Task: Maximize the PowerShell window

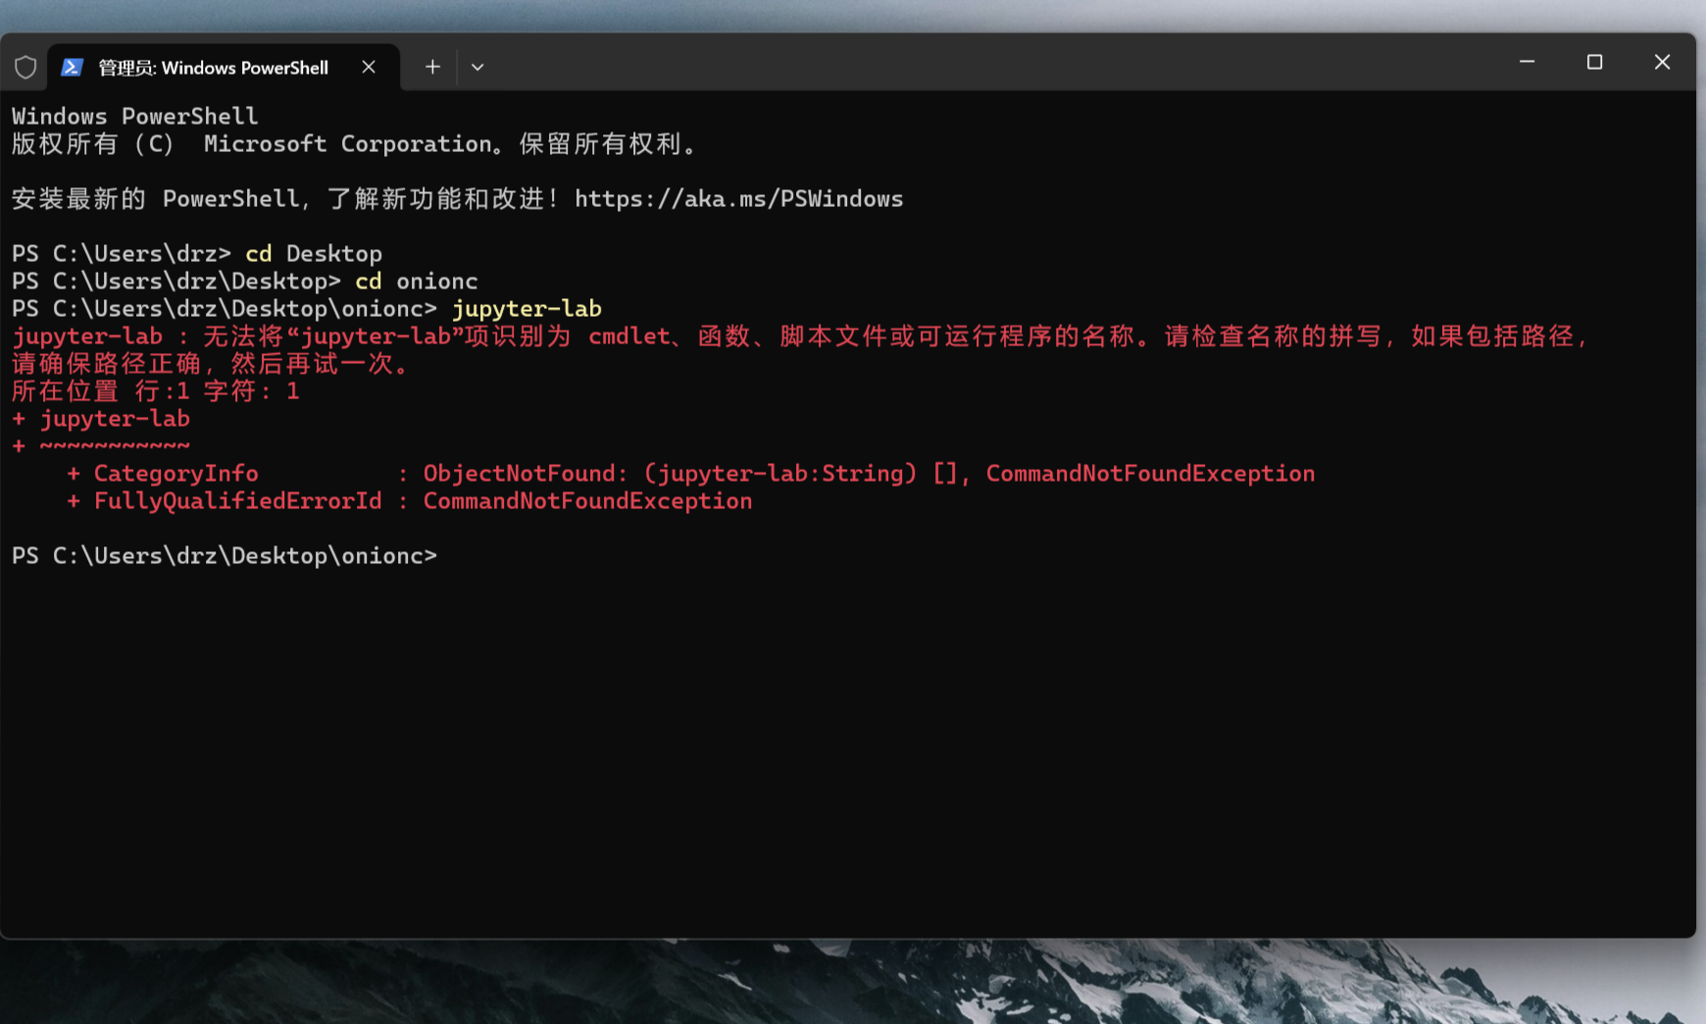Action: 1594,62
